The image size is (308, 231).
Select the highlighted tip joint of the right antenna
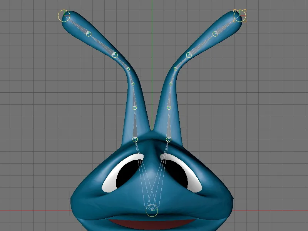(240, 16)
